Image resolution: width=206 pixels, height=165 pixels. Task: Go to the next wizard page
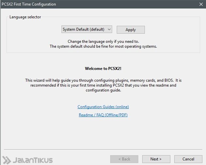(x=156, y=159)
